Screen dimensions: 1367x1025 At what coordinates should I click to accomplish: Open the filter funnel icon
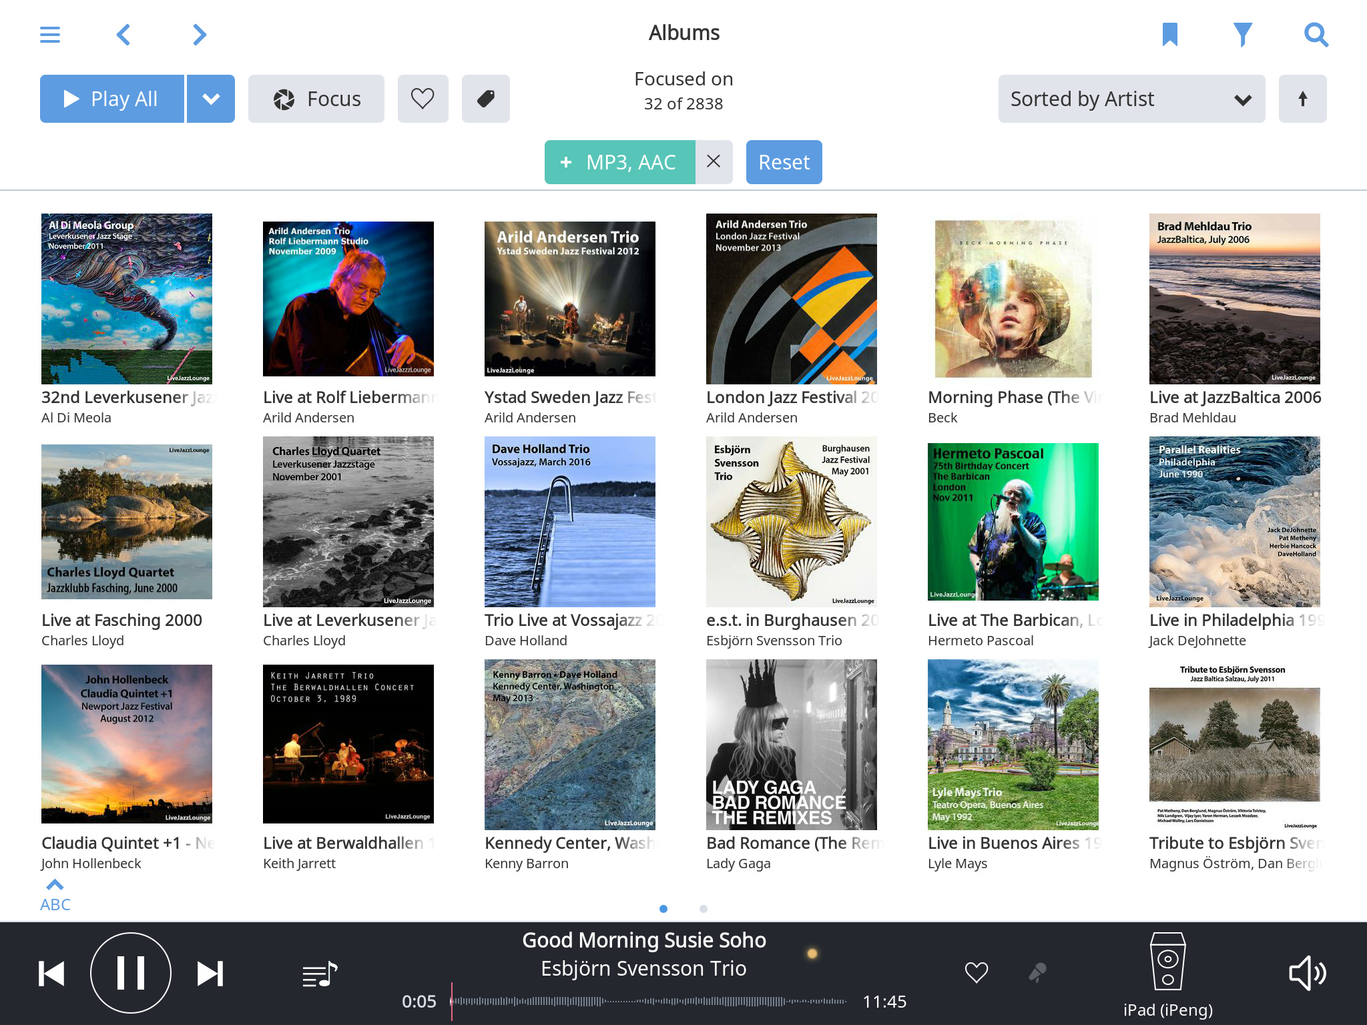[x=1242, y=34]
